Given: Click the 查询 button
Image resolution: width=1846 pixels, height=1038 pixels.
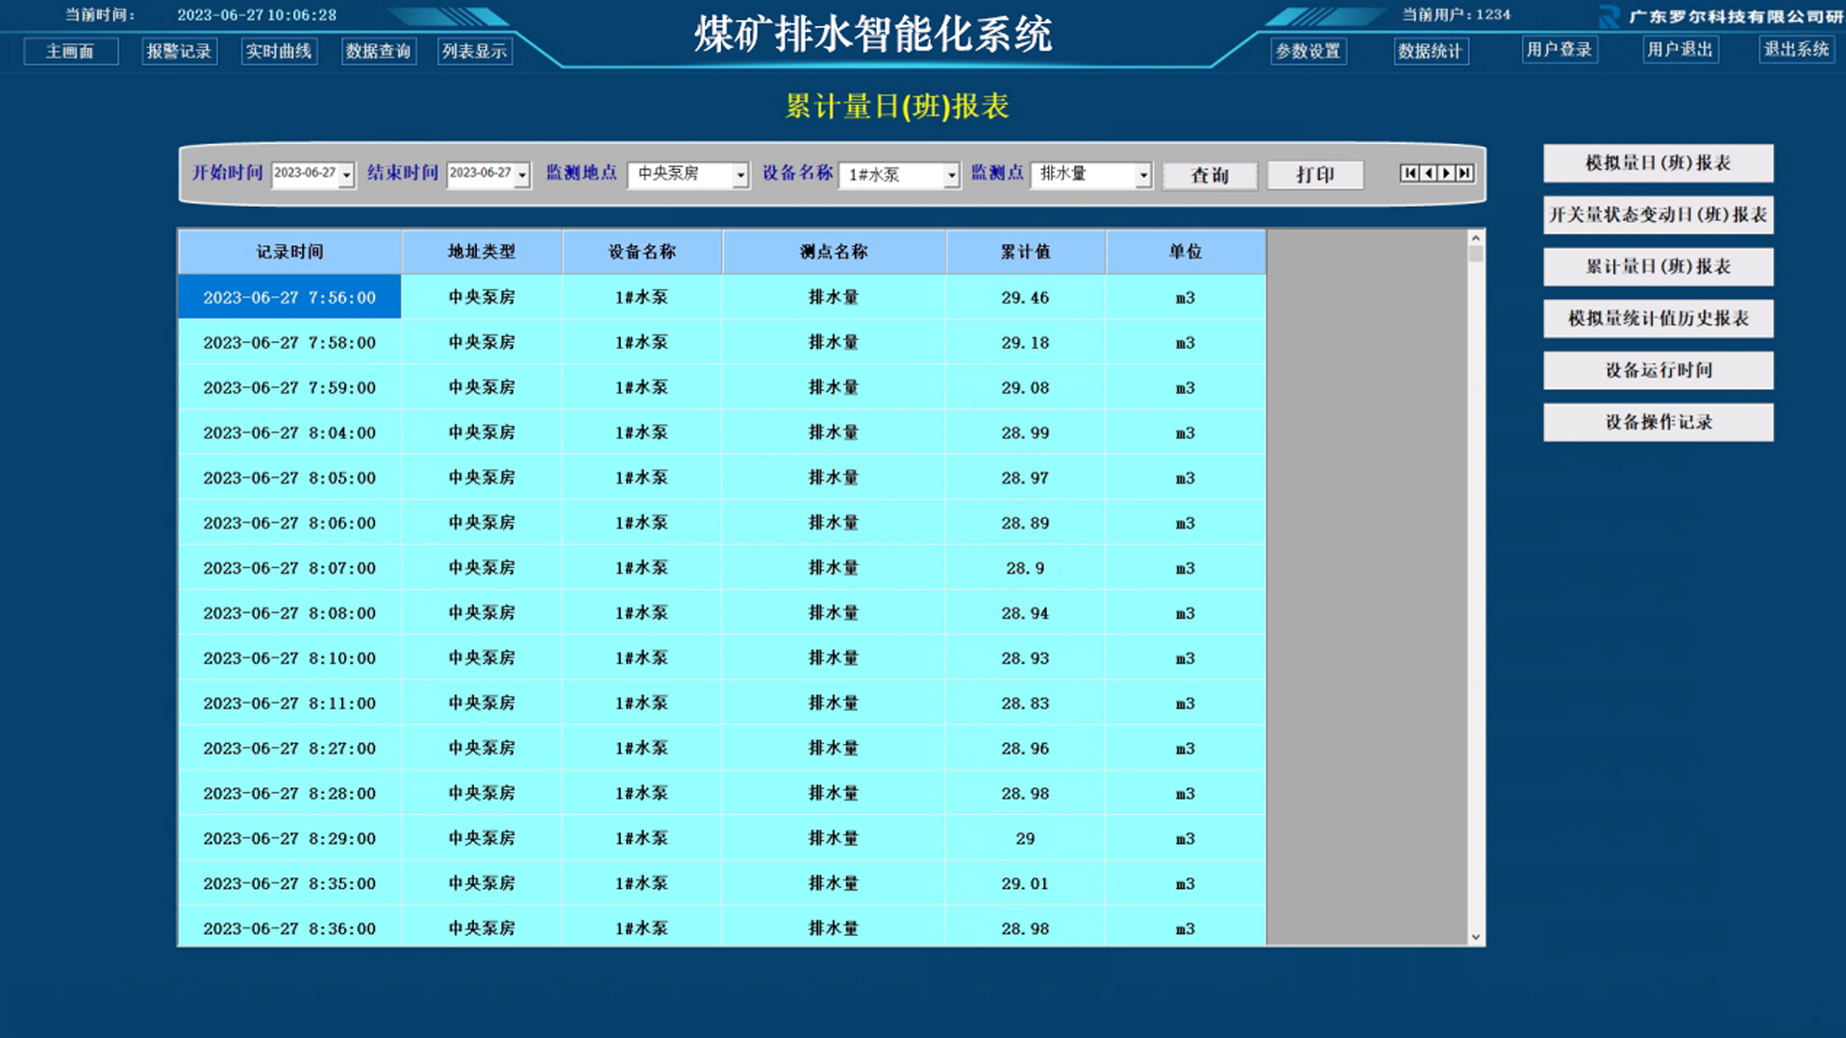Looking at the screenshot, I should (1210, 175).
